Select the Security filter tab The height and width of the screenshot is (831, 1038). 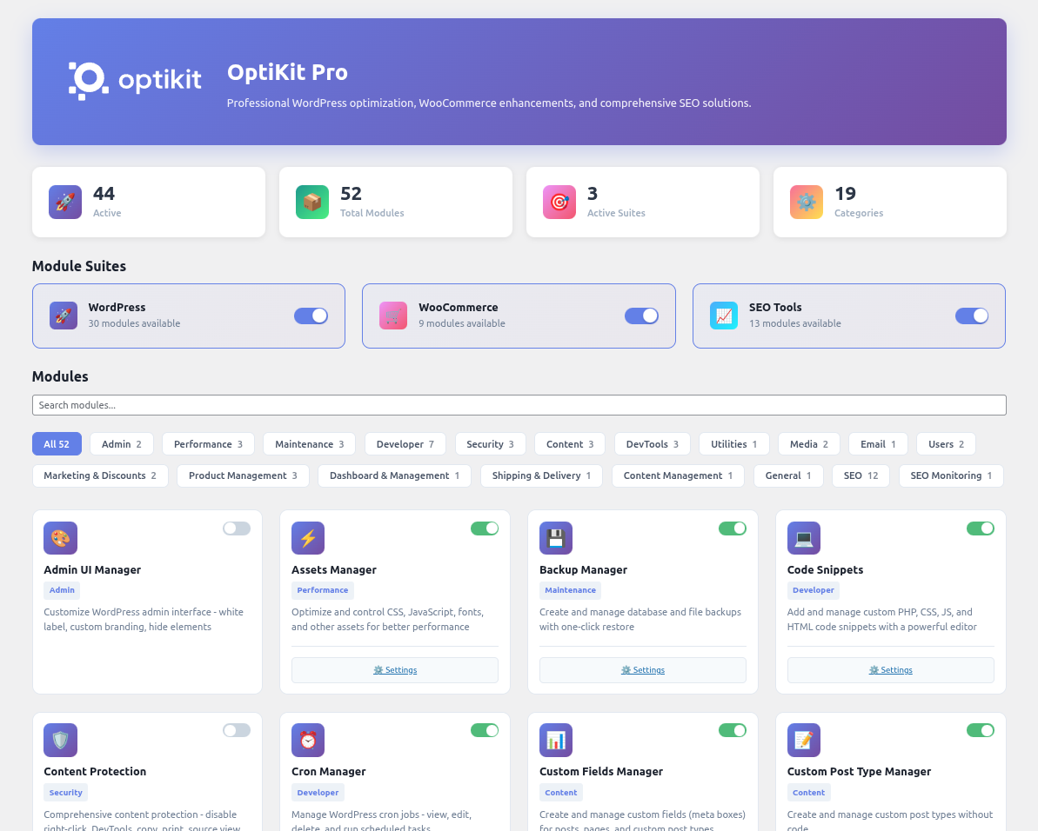coord(490,444)
